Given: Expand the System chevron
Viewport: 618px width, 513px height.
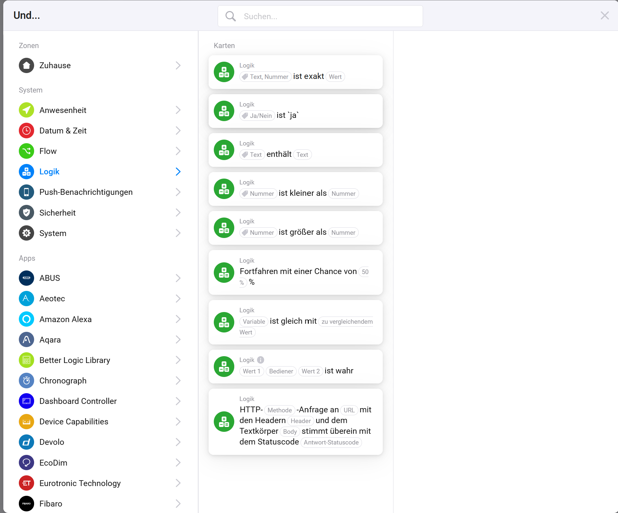Looking at the screenshot, I should coord(178,233).
